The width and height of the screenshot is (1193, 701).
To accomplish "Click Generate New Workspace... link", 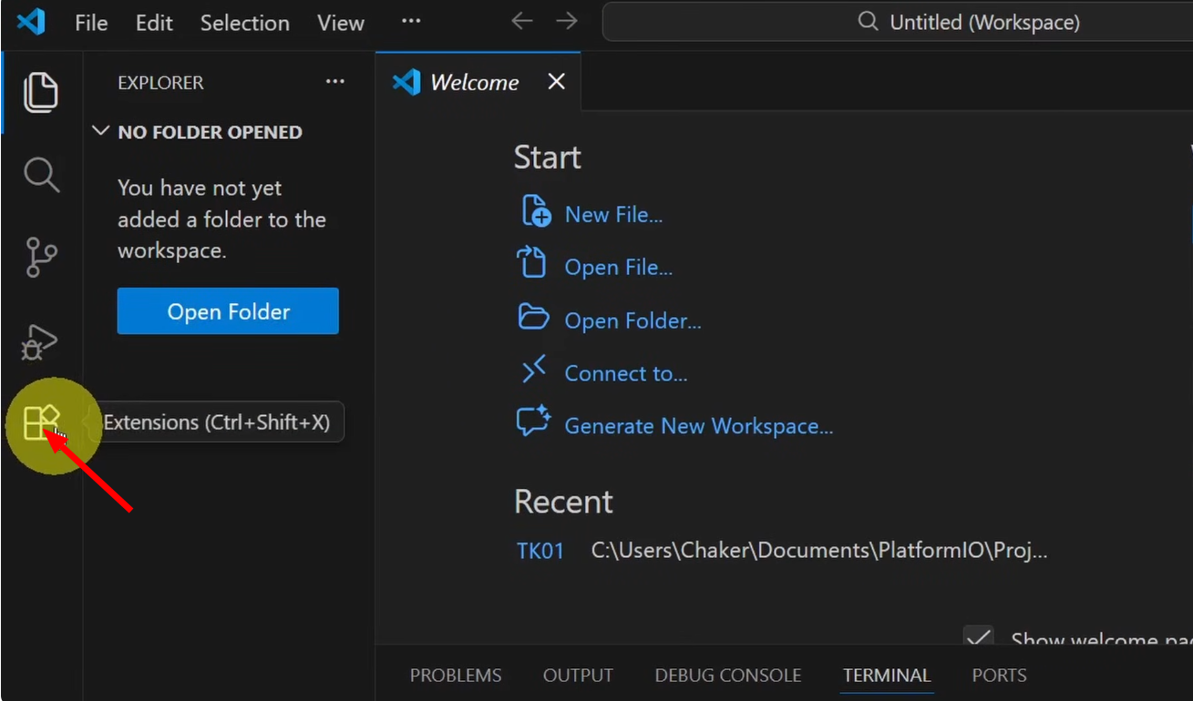I will coord(699,426).
